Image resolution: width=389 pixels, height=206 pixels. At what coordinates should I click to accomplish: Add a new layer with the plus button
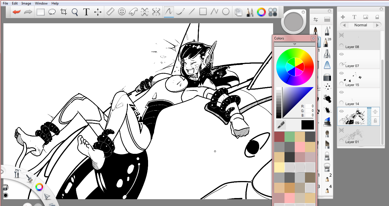343,17
